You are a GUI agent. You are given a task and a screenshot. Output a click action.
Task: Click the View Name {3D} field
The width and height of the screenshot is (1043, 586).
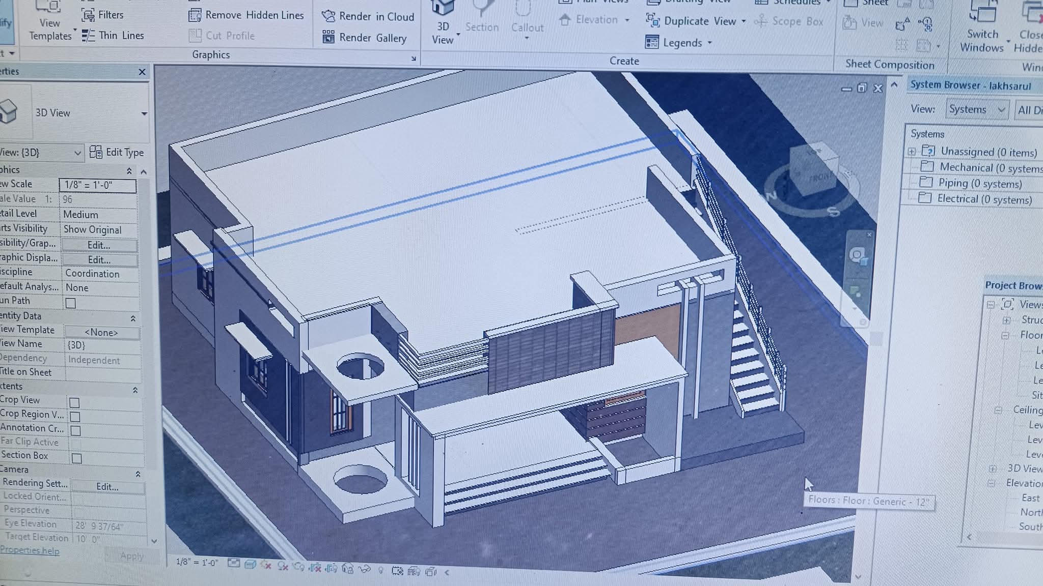(101, 345)
